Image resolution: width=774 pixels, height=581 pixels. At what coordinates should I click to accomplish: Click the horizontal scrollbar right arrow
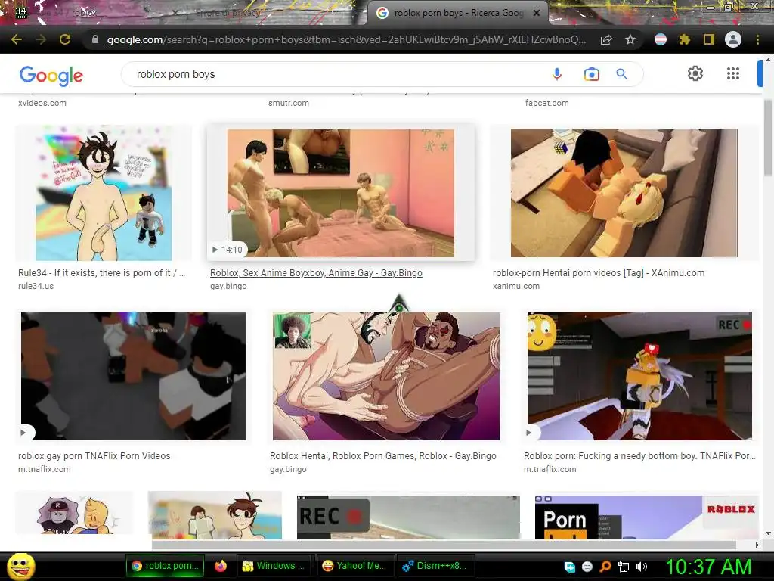pos(757,545)
